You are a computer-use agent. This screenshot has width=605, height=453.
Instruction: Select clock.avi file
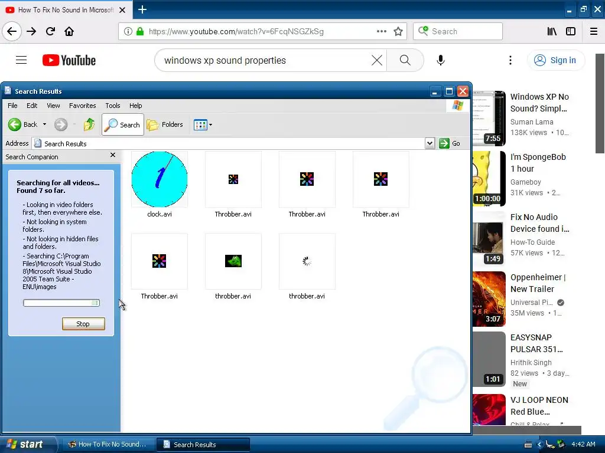pyautogui.click(x=160, y=185)
